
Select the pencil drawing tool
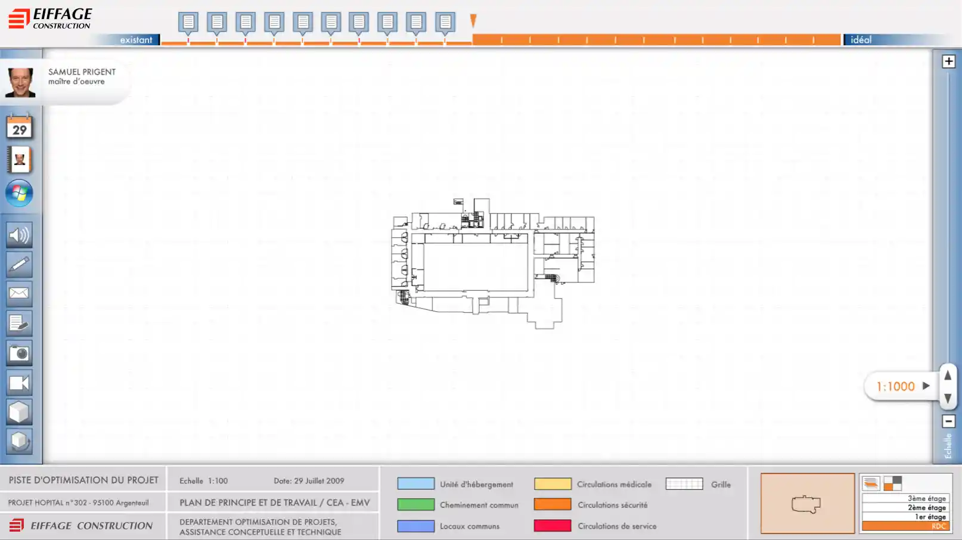[x=19, y=264]
